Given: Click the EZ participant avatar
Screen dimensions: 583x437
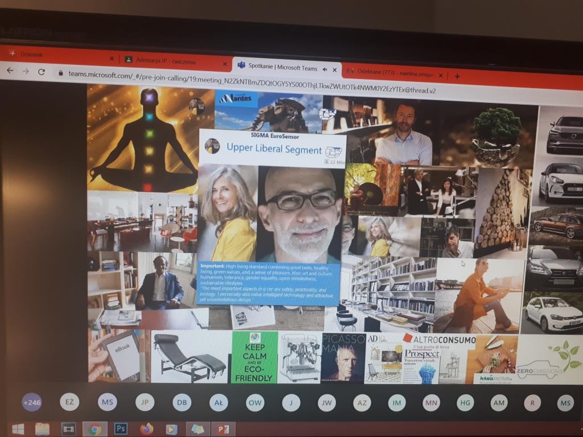Looking at the screenshot, I should [x=69, y=402].
